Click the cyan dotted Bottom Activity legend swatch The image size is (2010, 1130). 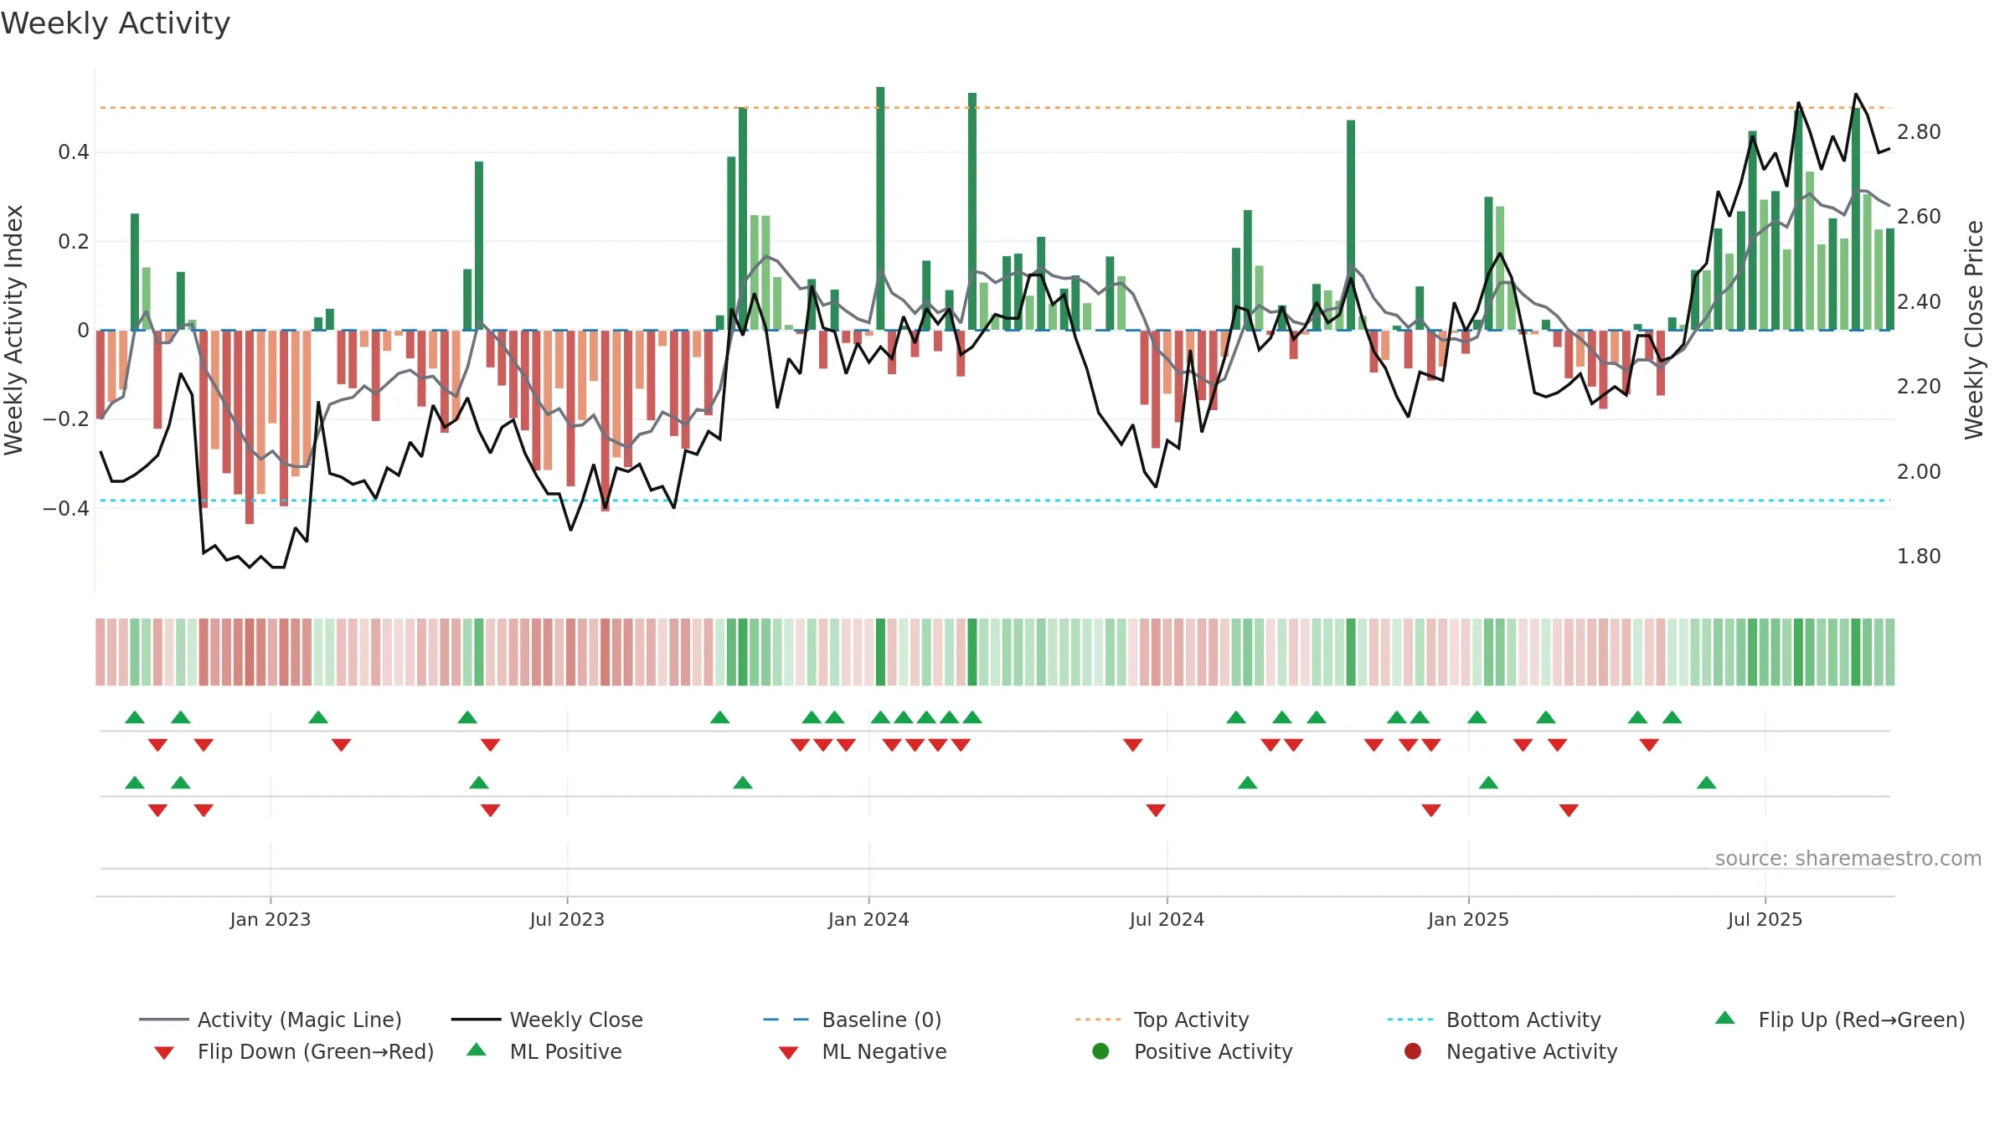(x=1410, y=1020)
